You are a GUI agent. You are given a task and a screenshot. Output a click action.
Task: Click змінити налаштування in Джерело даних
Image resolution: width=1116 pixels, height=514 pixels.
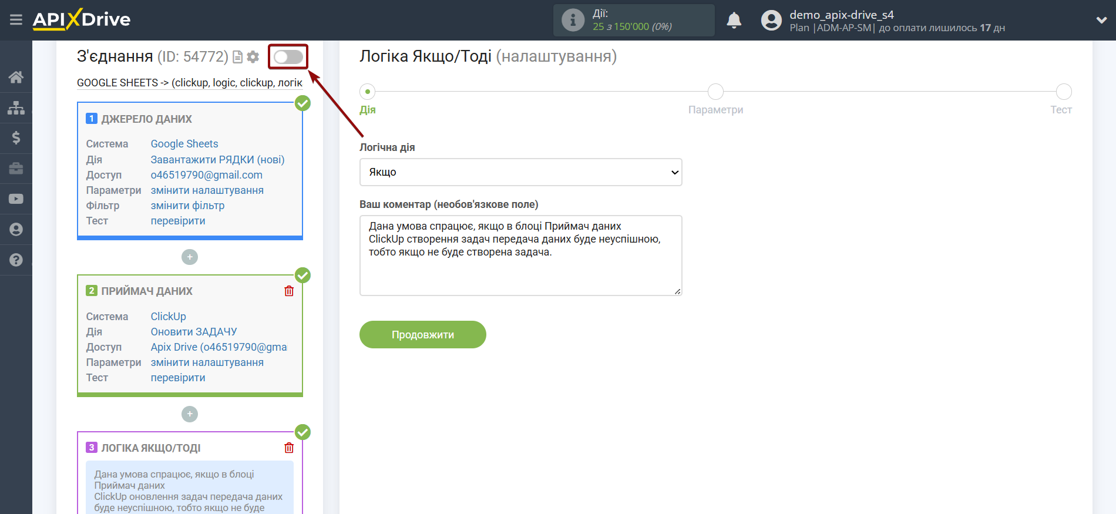[207, 190]
